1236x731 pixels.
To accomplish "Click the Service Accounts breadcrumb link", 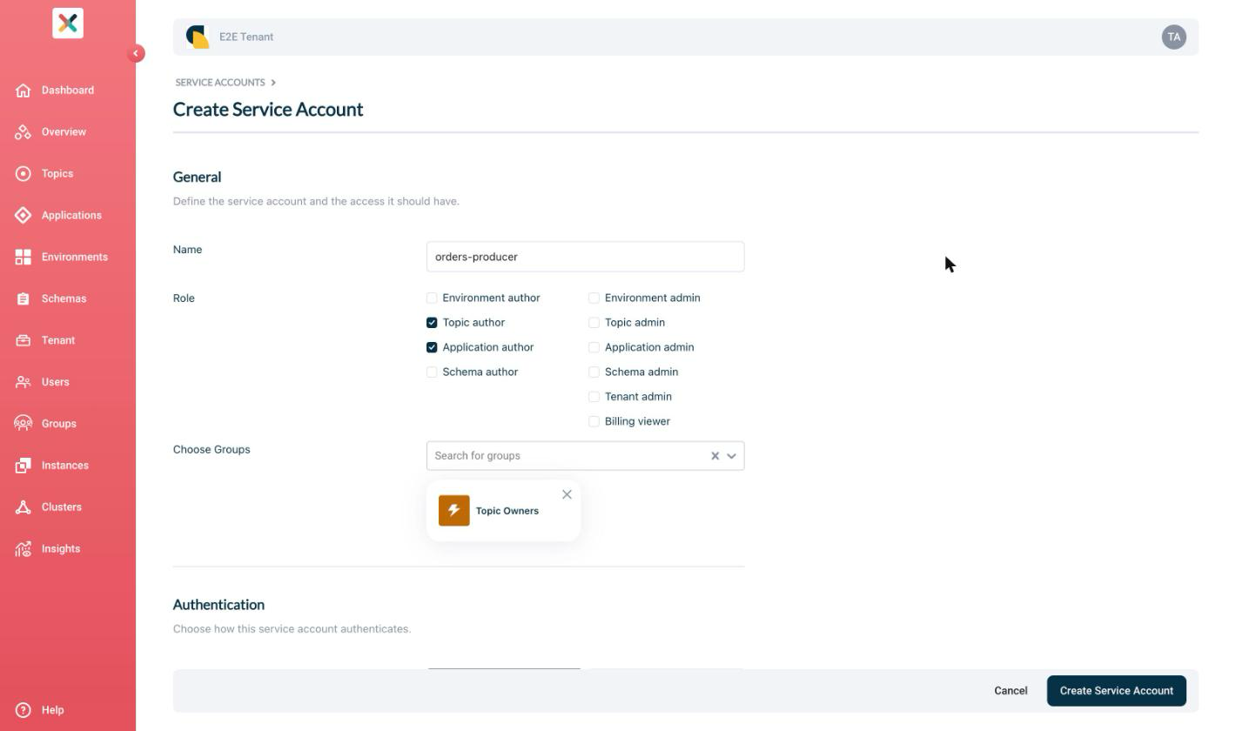I will point(220,83).
